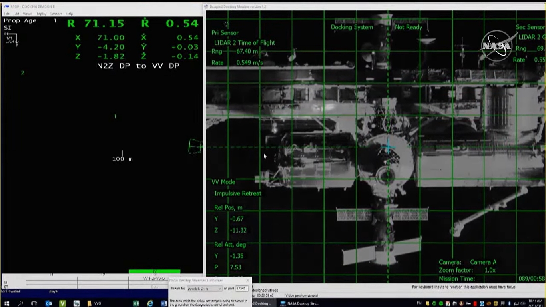
Task: Click the LVLH axis indicator icon
Action: click(x=11, y=38)
